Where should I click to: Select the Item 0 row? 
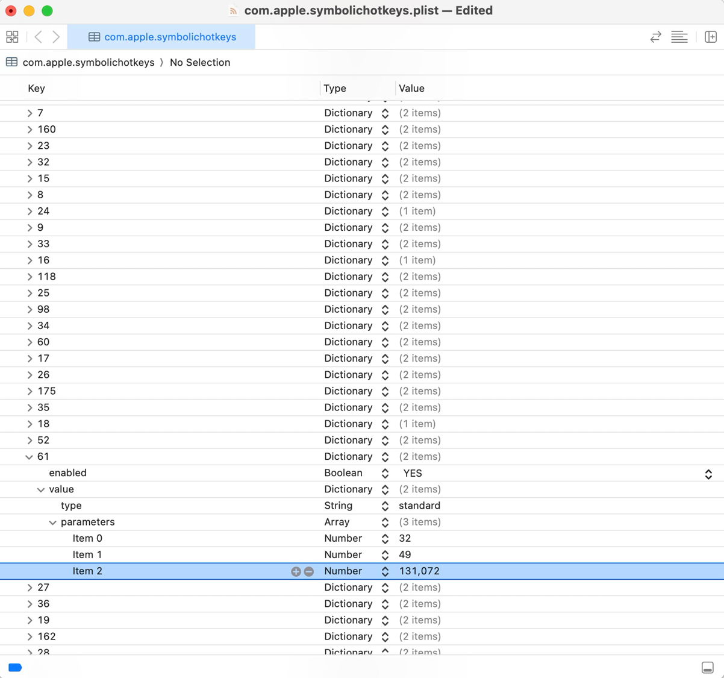click(362, 538)
